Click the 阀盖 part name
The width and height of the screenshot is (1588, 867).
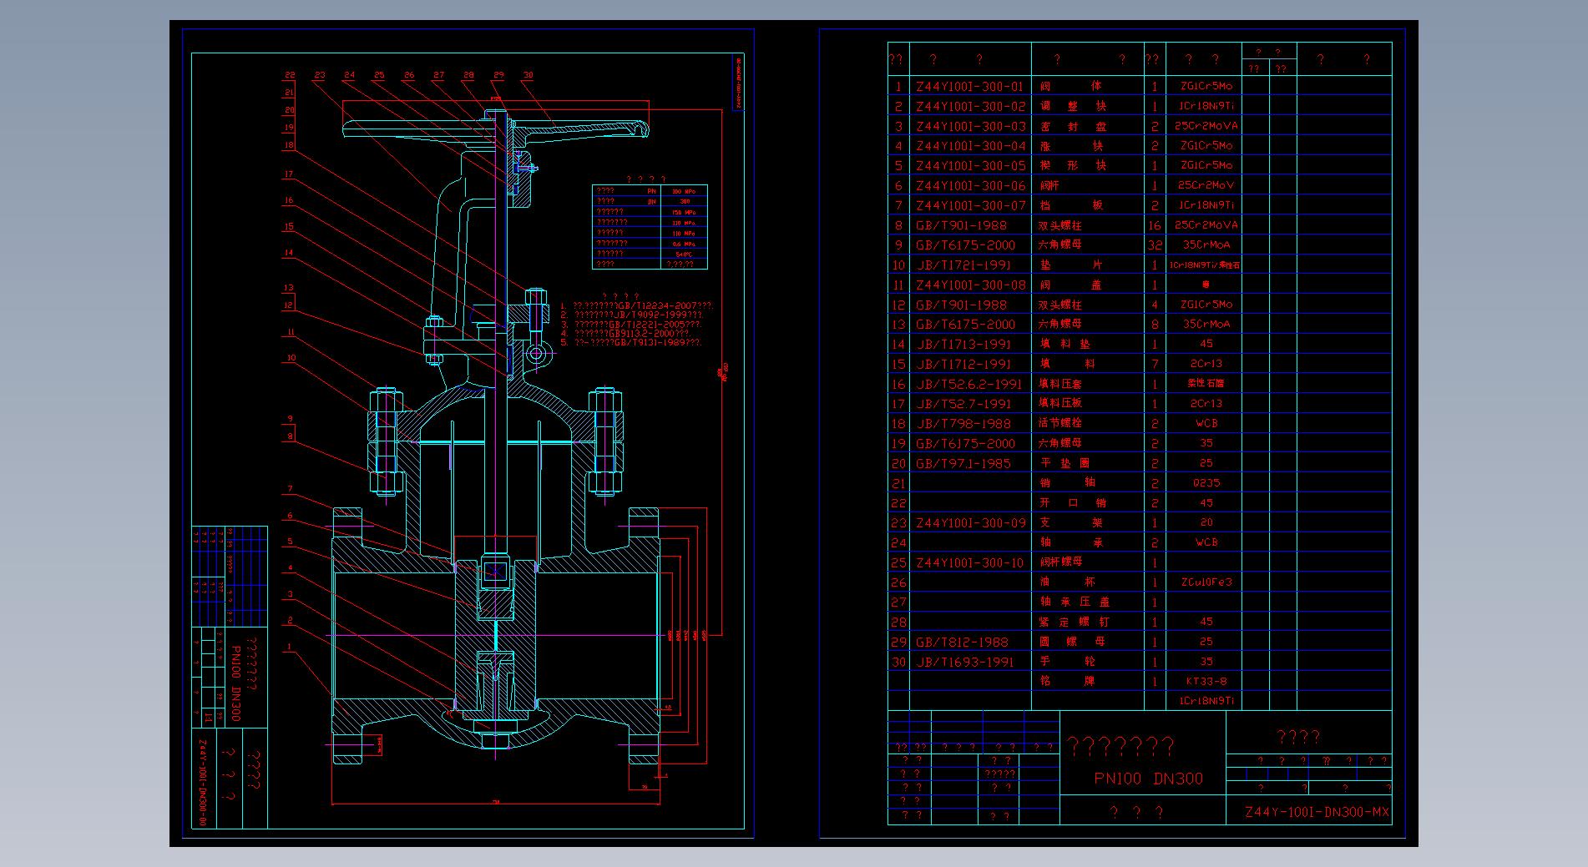[x=1071, y=285]
